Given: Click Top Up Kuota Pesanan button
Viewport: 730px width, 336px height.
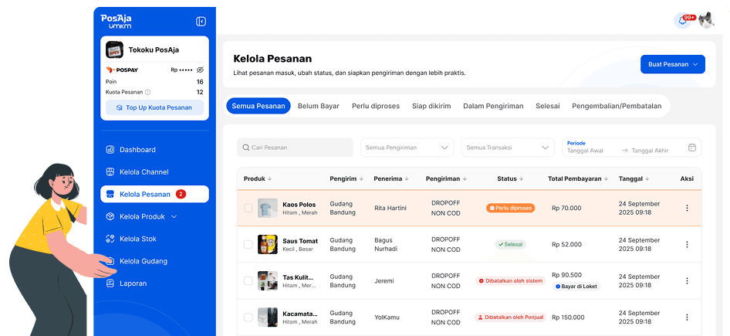Looking at the screenshot, I should tap(154, 107).
